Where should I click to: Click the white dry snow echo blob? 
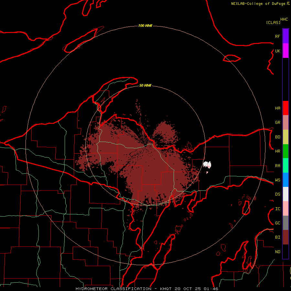point(207,165)
